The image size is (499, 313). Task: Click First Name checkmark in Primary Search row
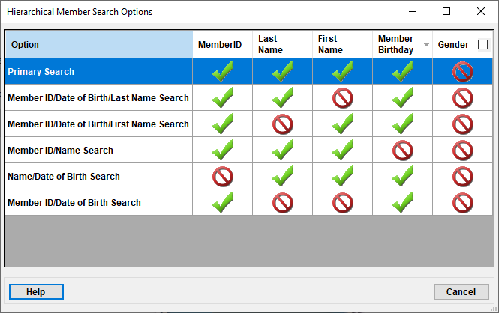tap(342, 71)
